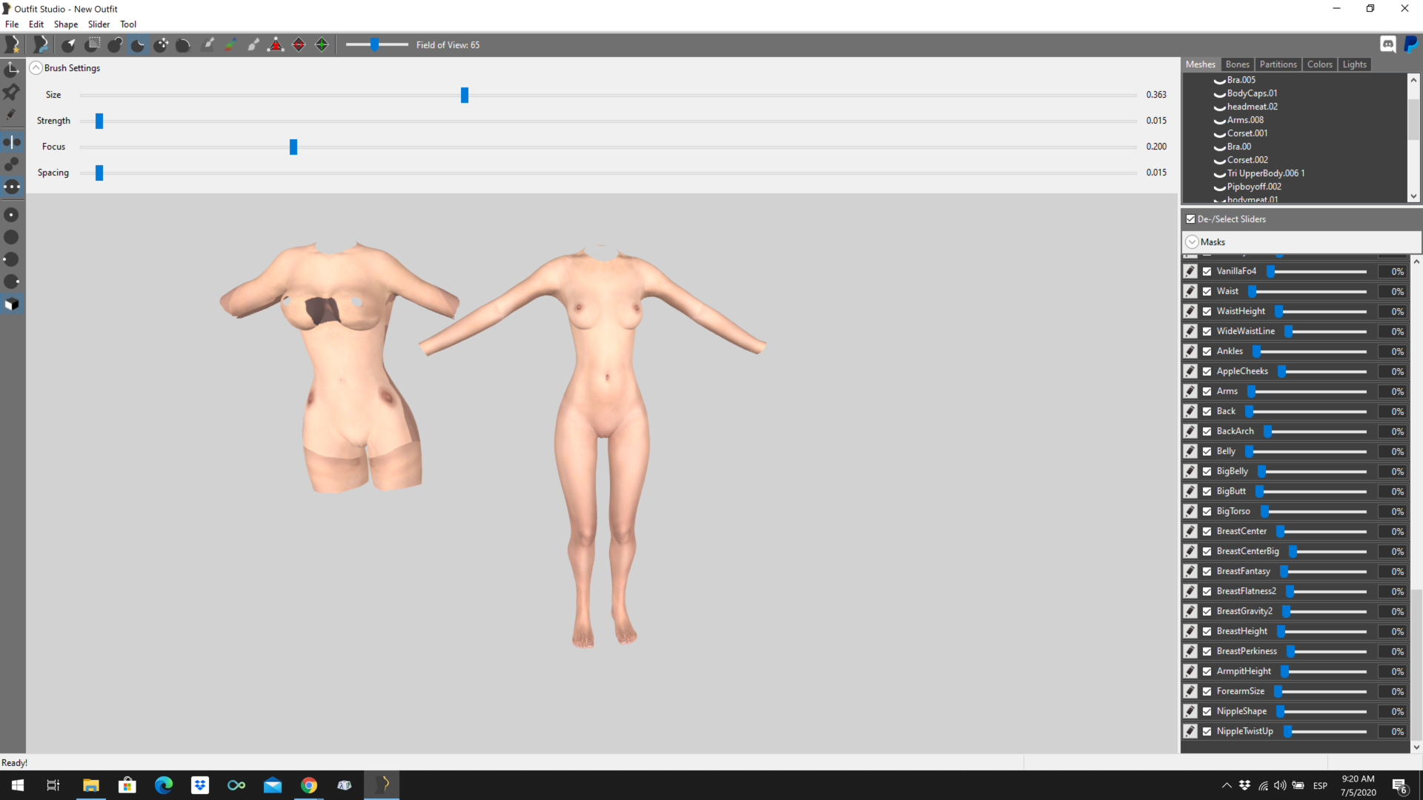
Task: Select the Pipboyoff.002 mesh
Action: (1254, 187)
